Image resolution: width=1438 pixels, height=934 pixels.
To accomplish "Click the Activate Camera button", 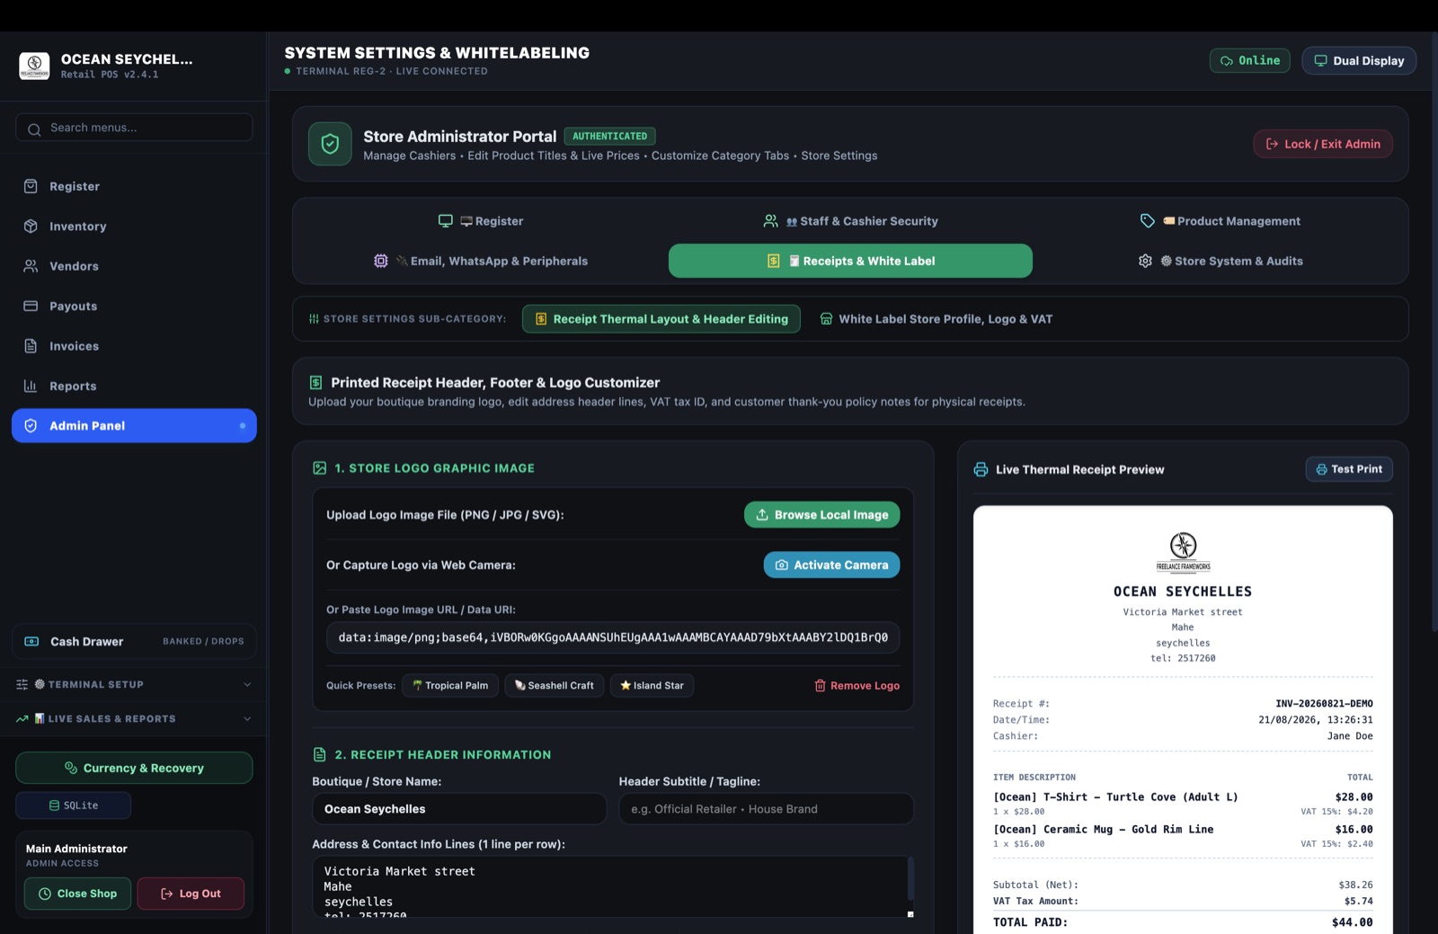I will pyautogui.click(x=831, y=565).
